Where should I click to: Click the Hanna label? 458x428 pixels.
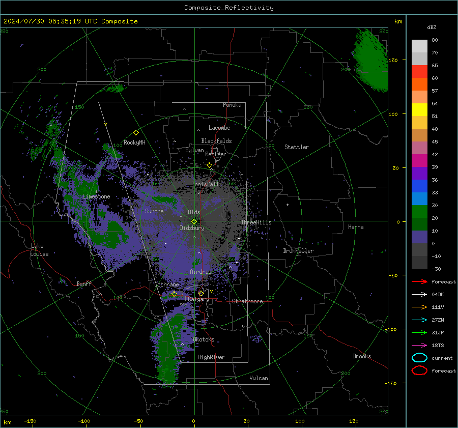click(356, 227)
